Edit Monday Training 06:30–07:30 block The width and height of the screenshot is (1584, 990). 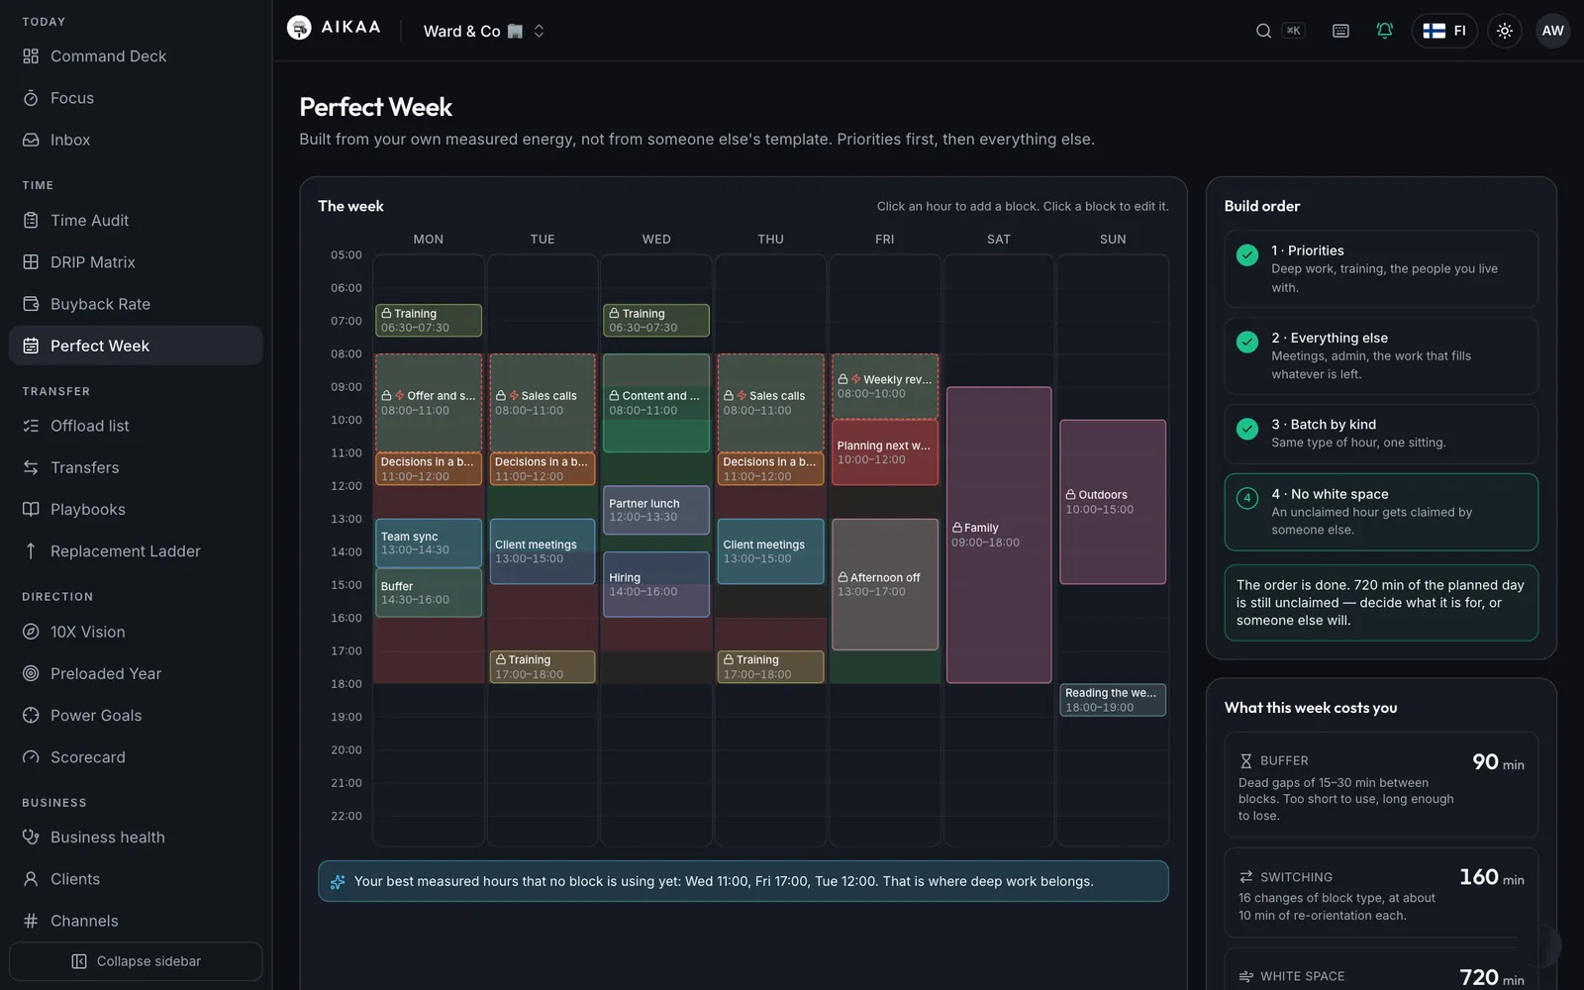click(x=429, y=321)
